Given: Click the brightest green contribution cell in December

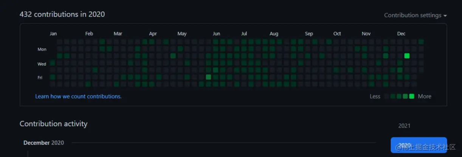Looking at the screenshot, I should pyautogui.click(x=407, y=56).
